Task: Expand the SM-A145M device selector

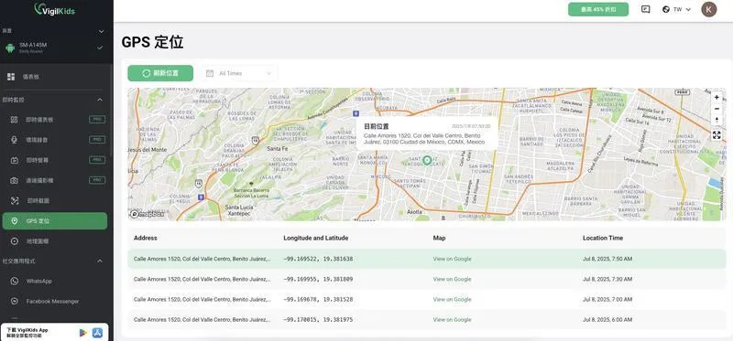Action: tap(100, 48)
